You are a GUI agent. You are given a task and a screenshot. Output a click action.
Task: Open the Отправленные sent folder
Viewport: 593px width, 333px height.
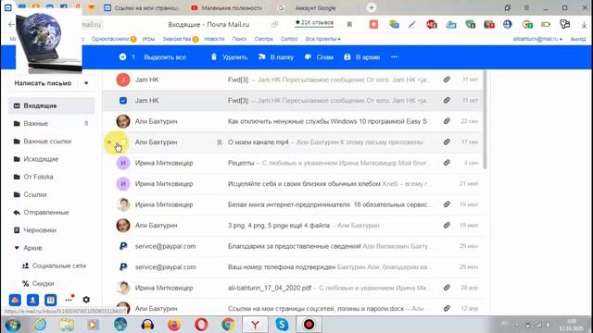coord(52,212)
